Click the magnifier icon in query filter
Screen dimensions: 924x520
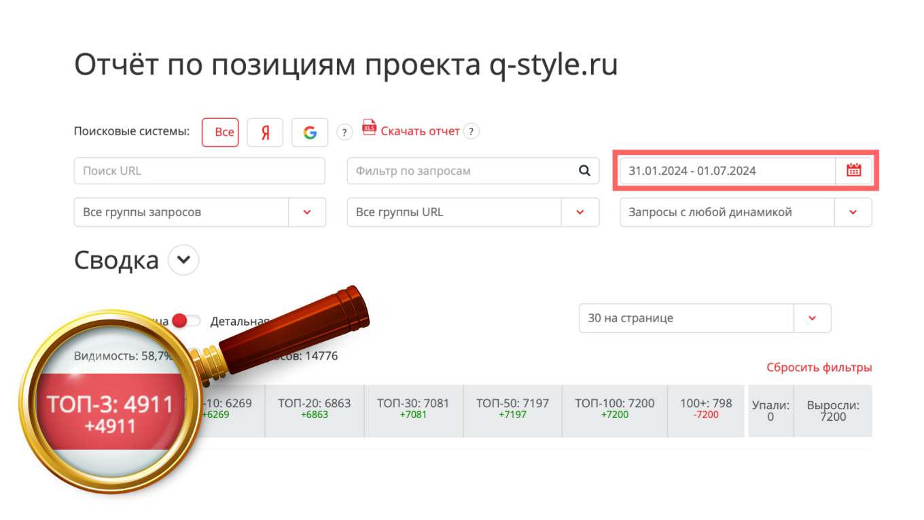pos(584,171)
